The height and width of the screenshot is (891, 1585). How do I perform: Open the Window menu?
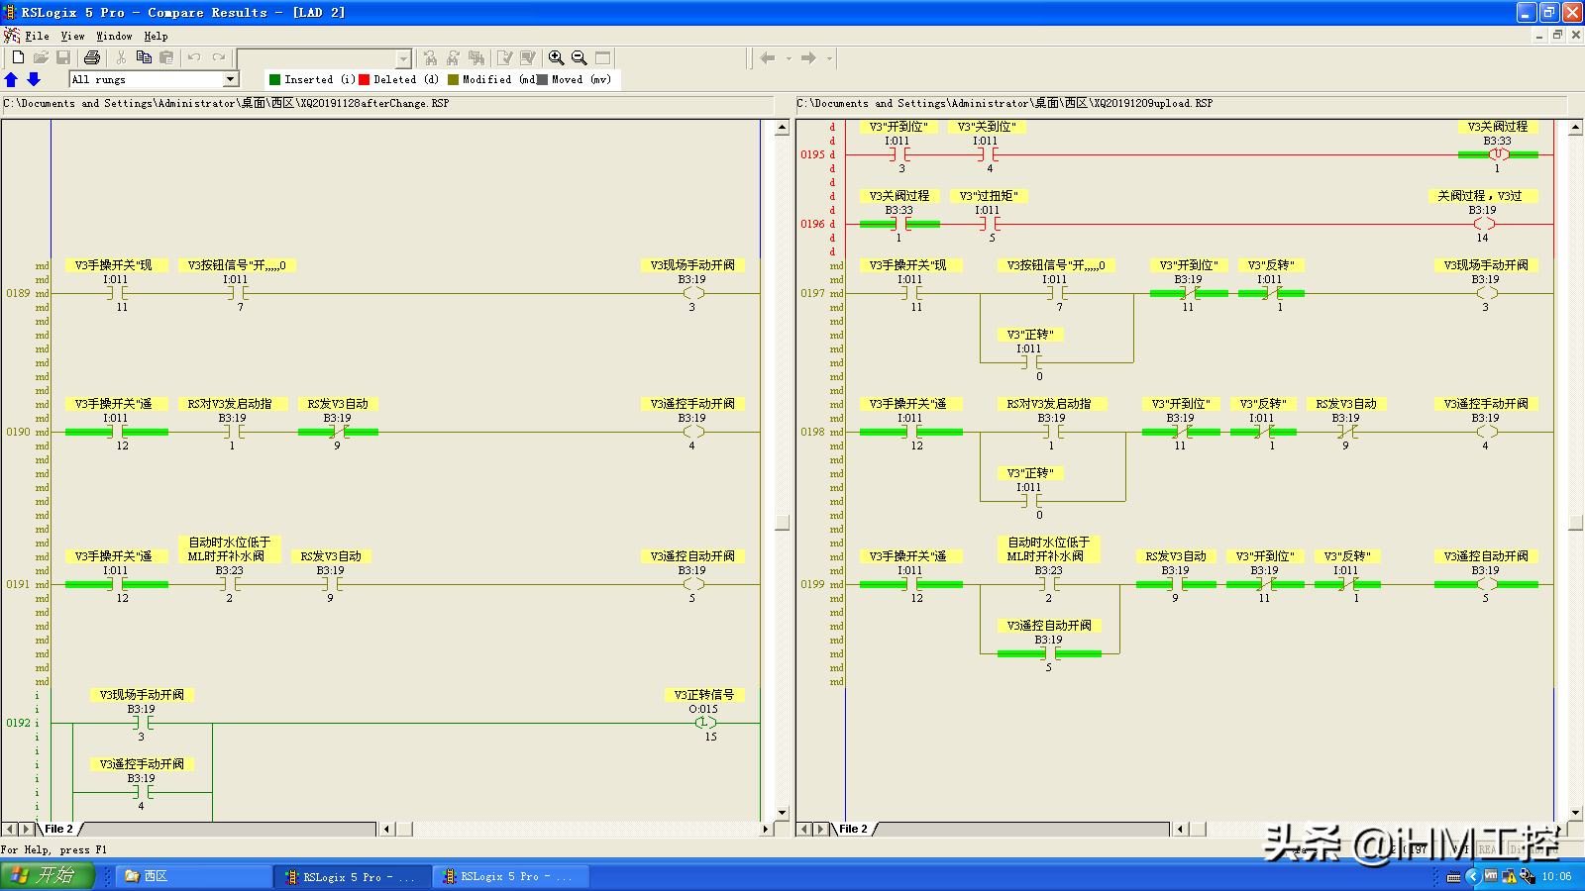(x=114, y=36)
